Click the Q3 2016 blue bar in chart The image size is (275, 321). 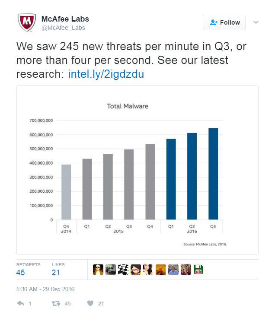(x=213, y=174)
